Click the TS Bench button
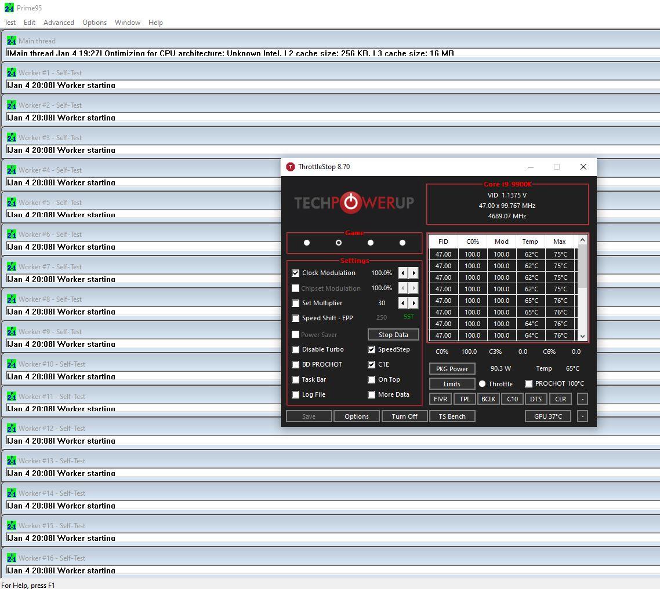The height and width of the screenshot is (589, 660). [452, 416]
